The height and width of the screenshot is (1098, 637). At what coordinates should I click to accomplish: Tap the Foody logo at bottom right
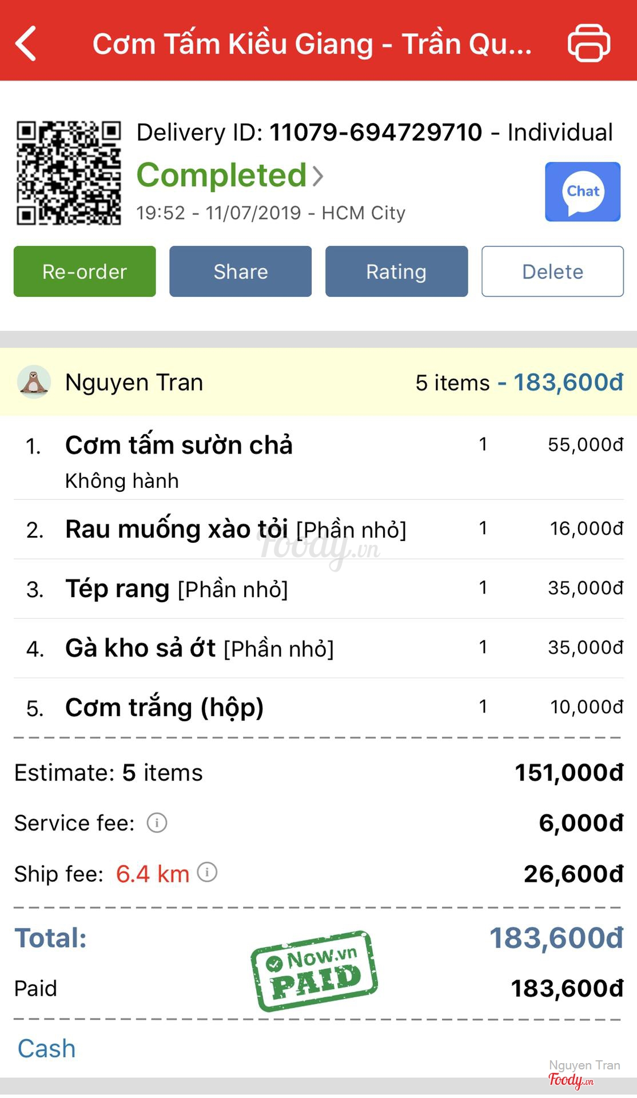pyautogui.click(x=570, y=1080)
